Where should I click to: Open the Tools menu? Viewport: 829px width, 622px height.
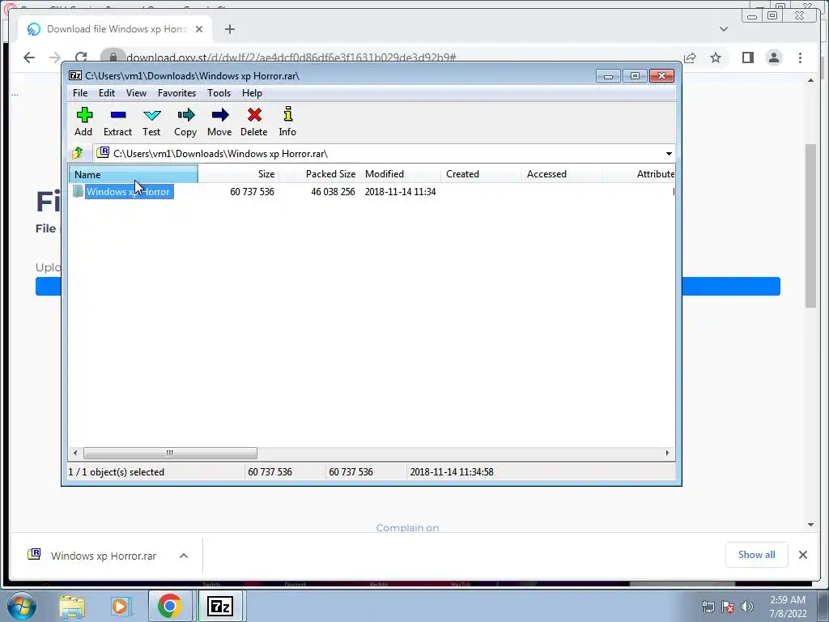(x=219, y=93)
